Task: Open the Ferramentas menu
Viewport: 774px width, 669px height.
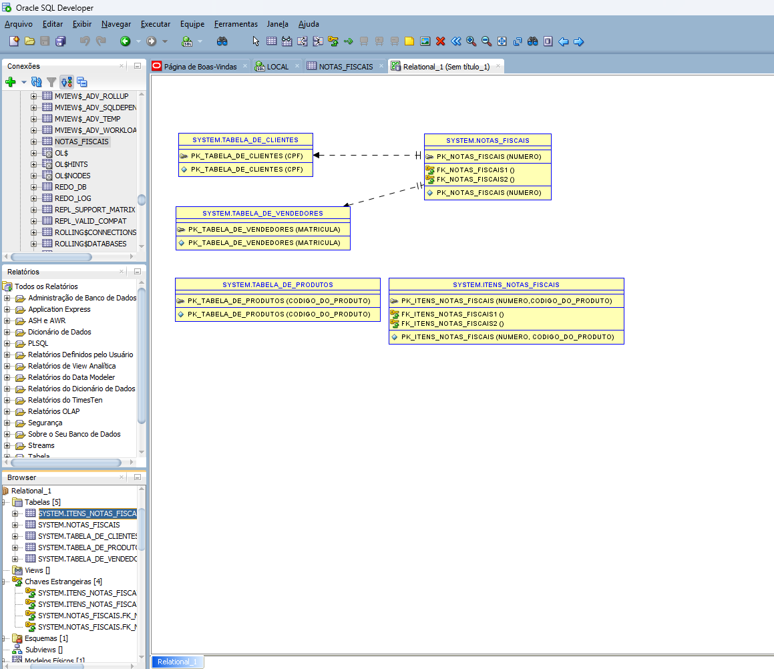Action: click(x=236, y=24)
